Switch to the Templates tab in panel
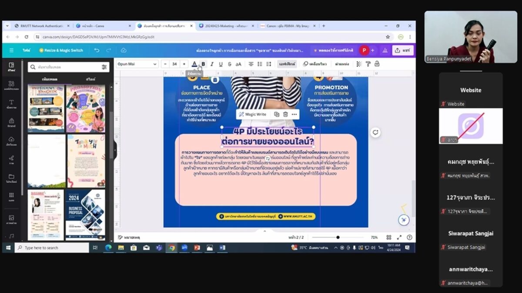 [x=50, y=79]
